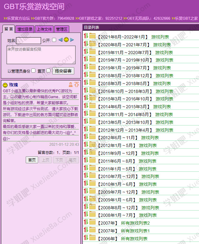Screen dimensions: 199x244
Task: Click folder icon for 2018年5月~2018年12月
Action: point(92,75)
